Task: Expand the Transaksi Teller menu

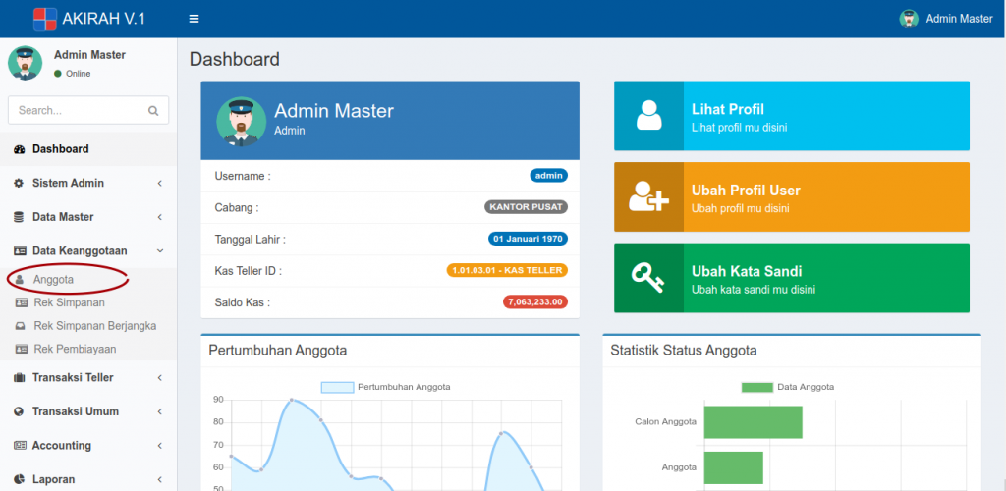Action: click(87, 377)
